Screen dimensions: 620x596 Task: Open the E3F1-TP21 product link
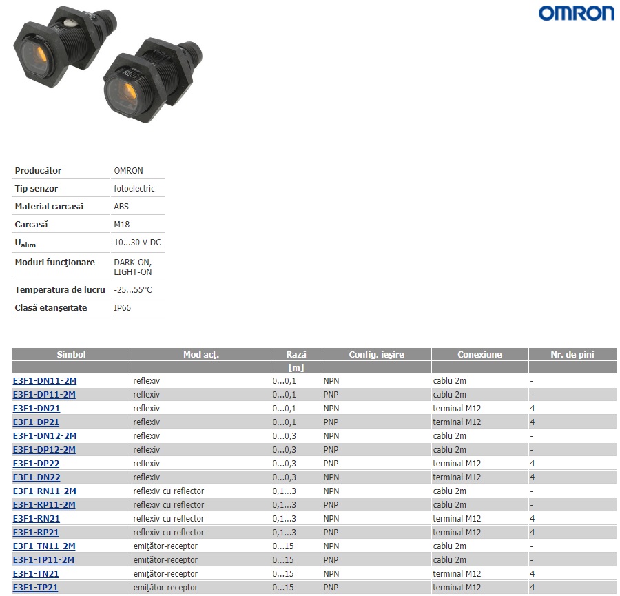(x=36, y=588)
